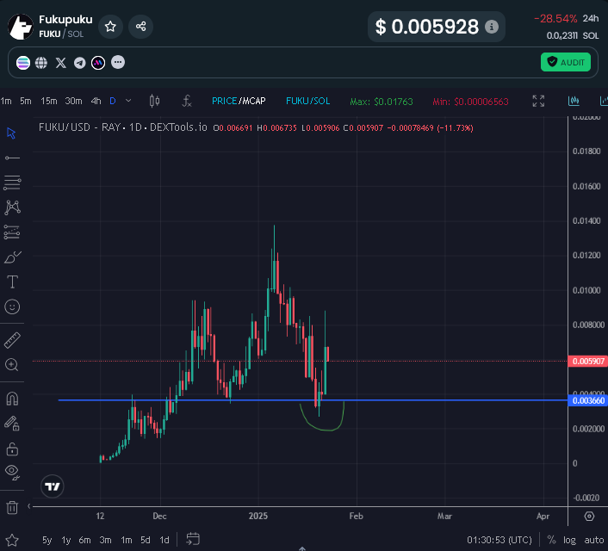Select the blue horizontal line at 0.003660

point(313,400)
